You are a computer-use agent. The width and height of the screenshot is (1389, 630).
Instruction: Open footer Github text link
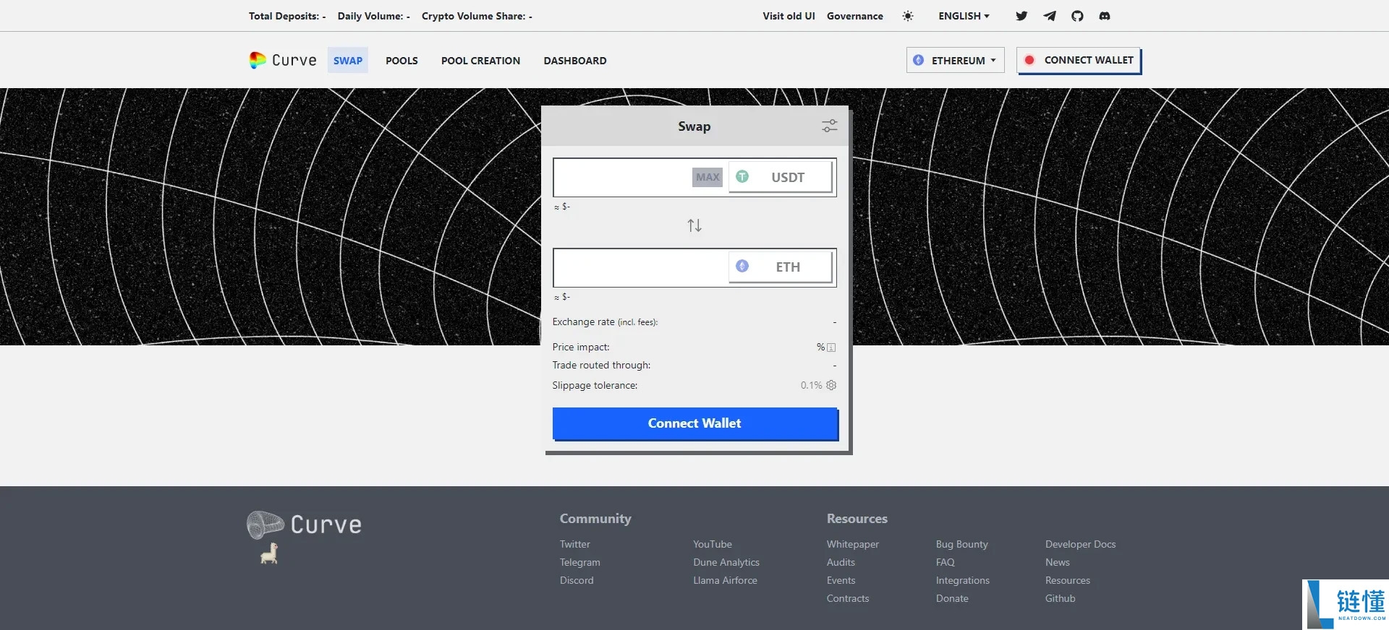(x=1060, y=598)
